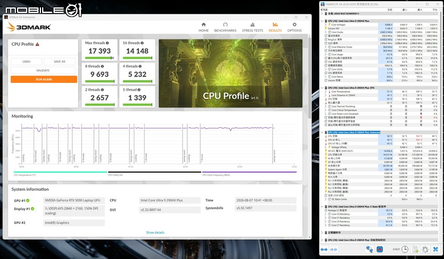Expand the Core Thermal Throttling row
The image size is (444, 259).
pyautogui.click(x=326, y=106)
